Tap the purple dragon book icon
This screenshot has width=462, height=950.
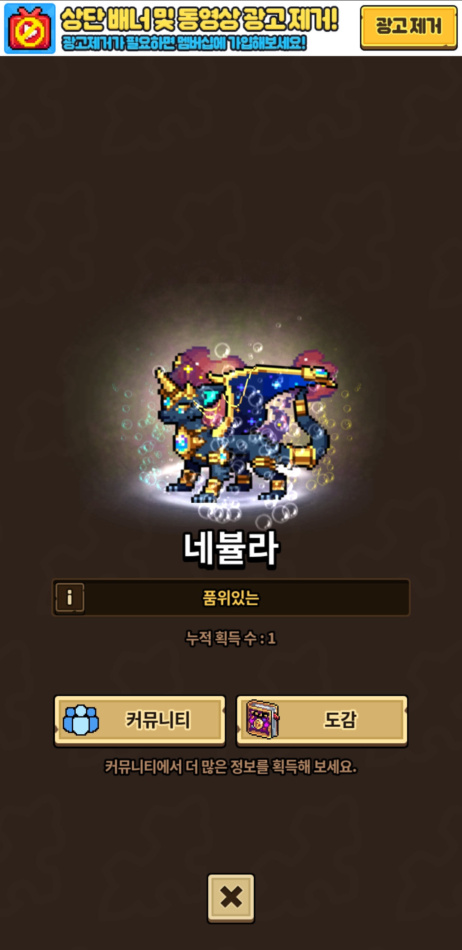point(263,719)
